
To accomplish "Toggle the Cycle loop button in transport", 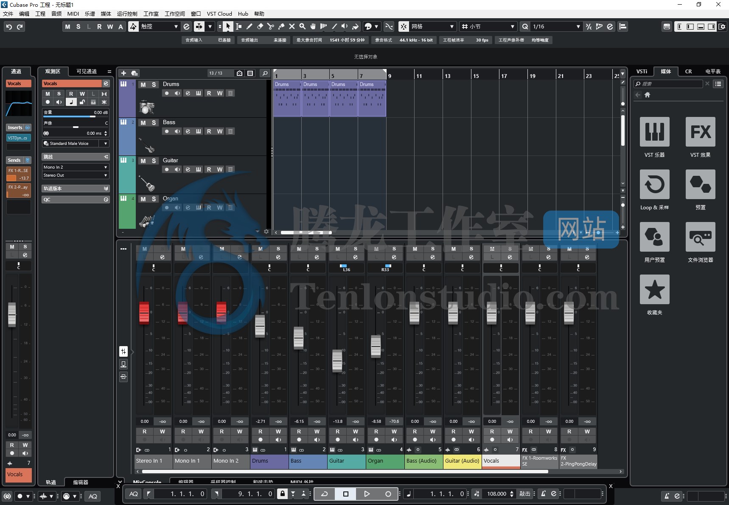I will click(x=324, y=494).
